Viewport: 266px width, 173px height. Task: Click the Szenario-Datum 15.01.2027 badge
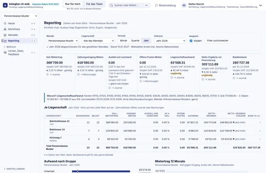[x=45, y=4]
